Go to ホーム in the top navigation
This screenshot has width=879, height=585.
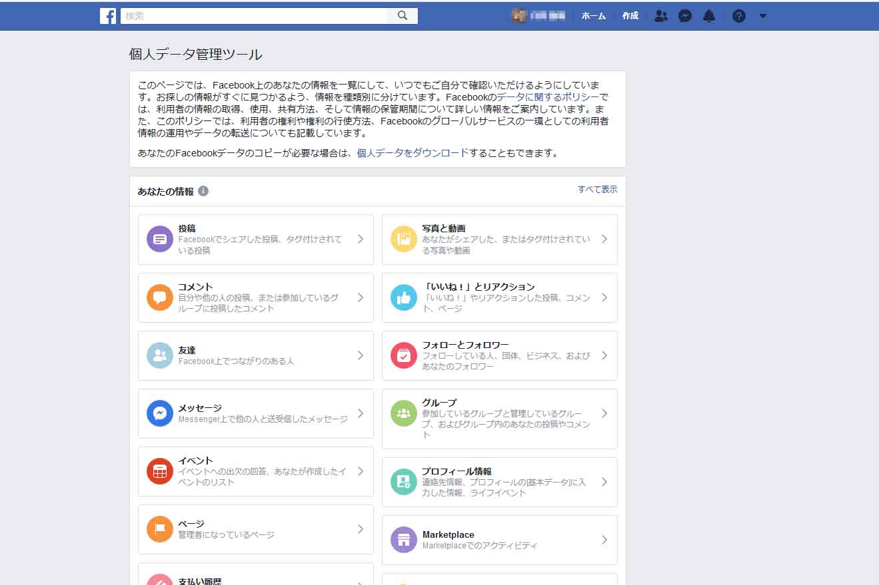click(593, 16)
